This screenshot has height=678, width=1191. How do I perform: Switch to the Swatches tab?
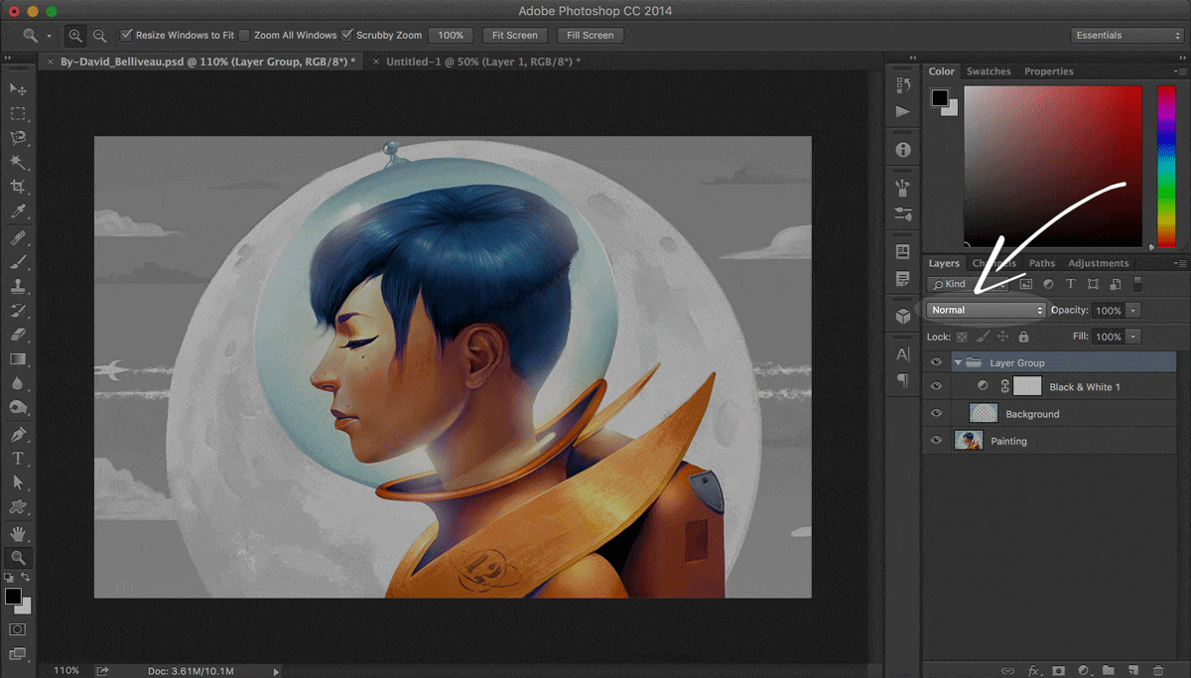989,71
